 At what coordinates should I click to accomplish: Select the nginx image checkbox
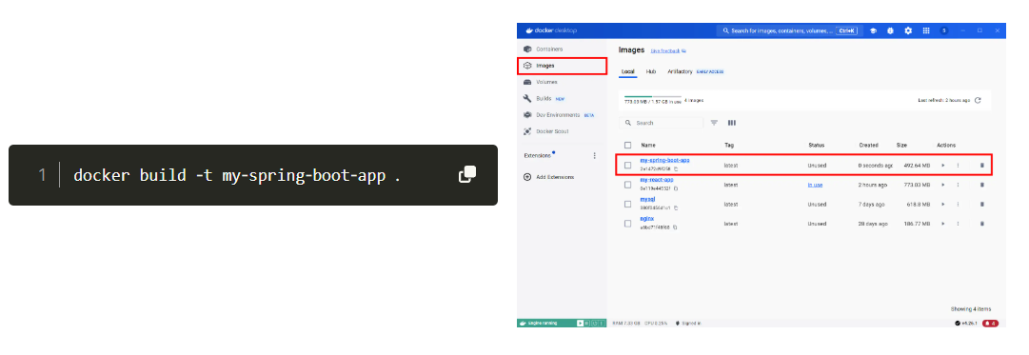628,223
